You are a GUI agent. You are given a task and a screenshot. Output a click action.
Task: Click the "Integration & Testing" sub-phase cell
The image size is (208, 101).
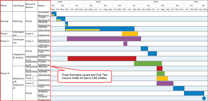(19, 56)
